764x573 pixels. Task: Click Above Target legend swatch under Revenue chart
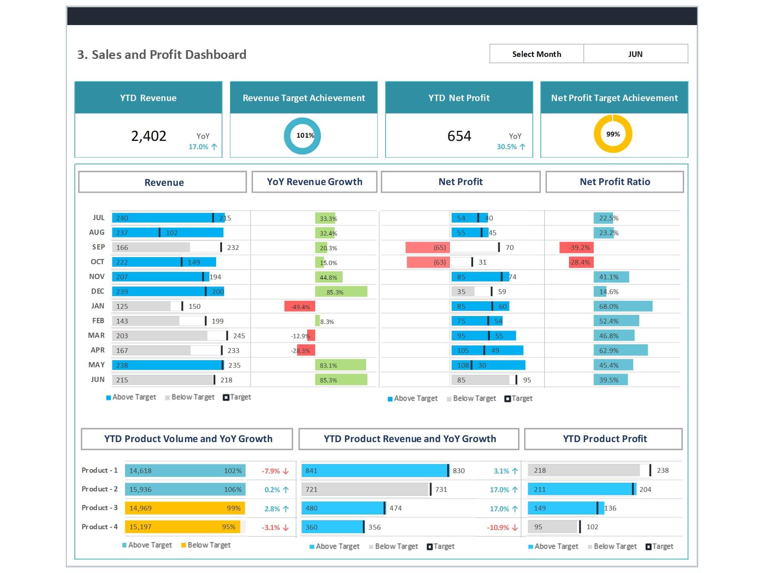click(108, 398)
